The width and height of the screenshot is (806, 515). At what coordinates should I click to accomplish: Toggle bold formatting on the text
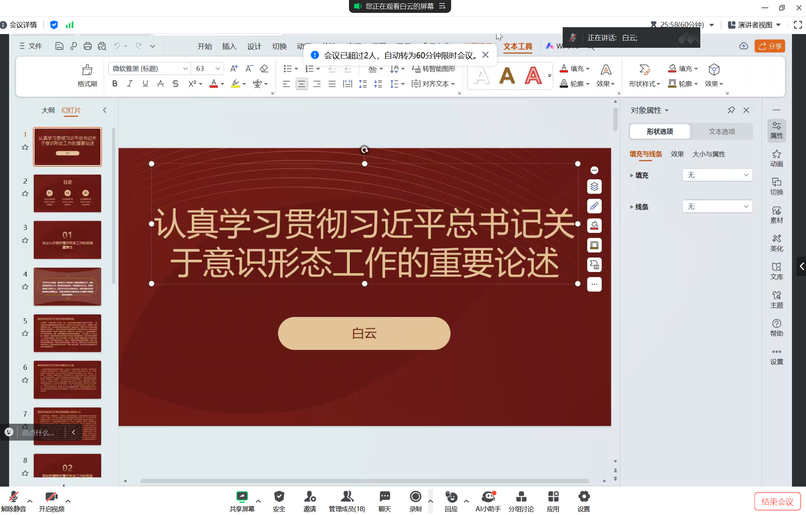pos(115,84)
